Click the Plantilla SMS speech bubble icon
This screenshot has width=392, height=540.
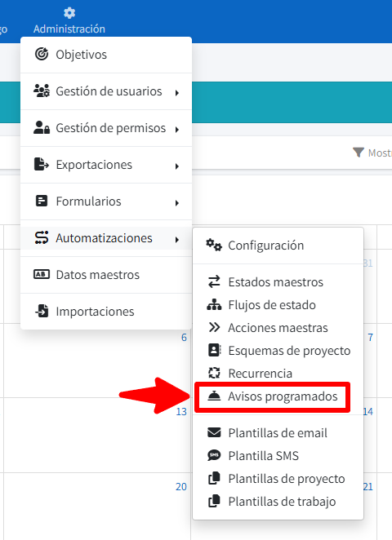tap(214, 456)
